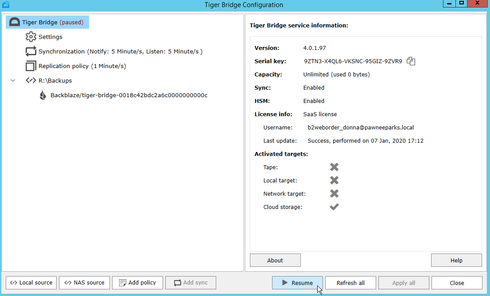The width and height of the screenshot is (490, 296).
Task: Select the R:\Backups tree item
Action: click(x=55, y=80)
